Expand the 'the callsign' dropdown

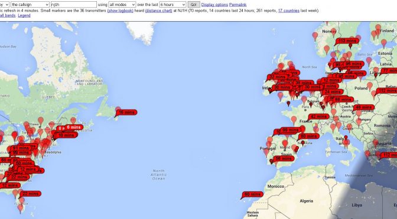coord(30,5)
